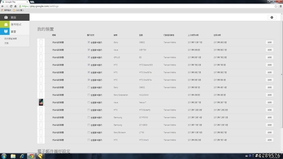The width and height of the screenshot is (283, 159).
Task: Click the GPLUS manufacturer text
Action: point(117,57)
